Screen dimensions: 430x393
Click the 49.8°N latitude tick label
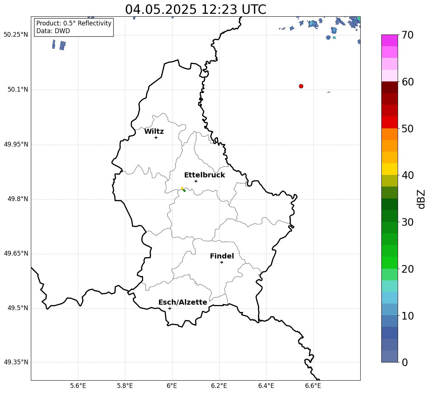pyautogui.click(x=18, y=199)
